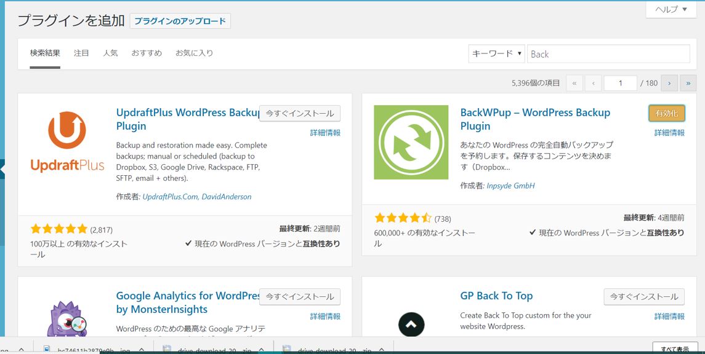Click the black GP Back To Top arrow icon

click(x=411, y=324)
